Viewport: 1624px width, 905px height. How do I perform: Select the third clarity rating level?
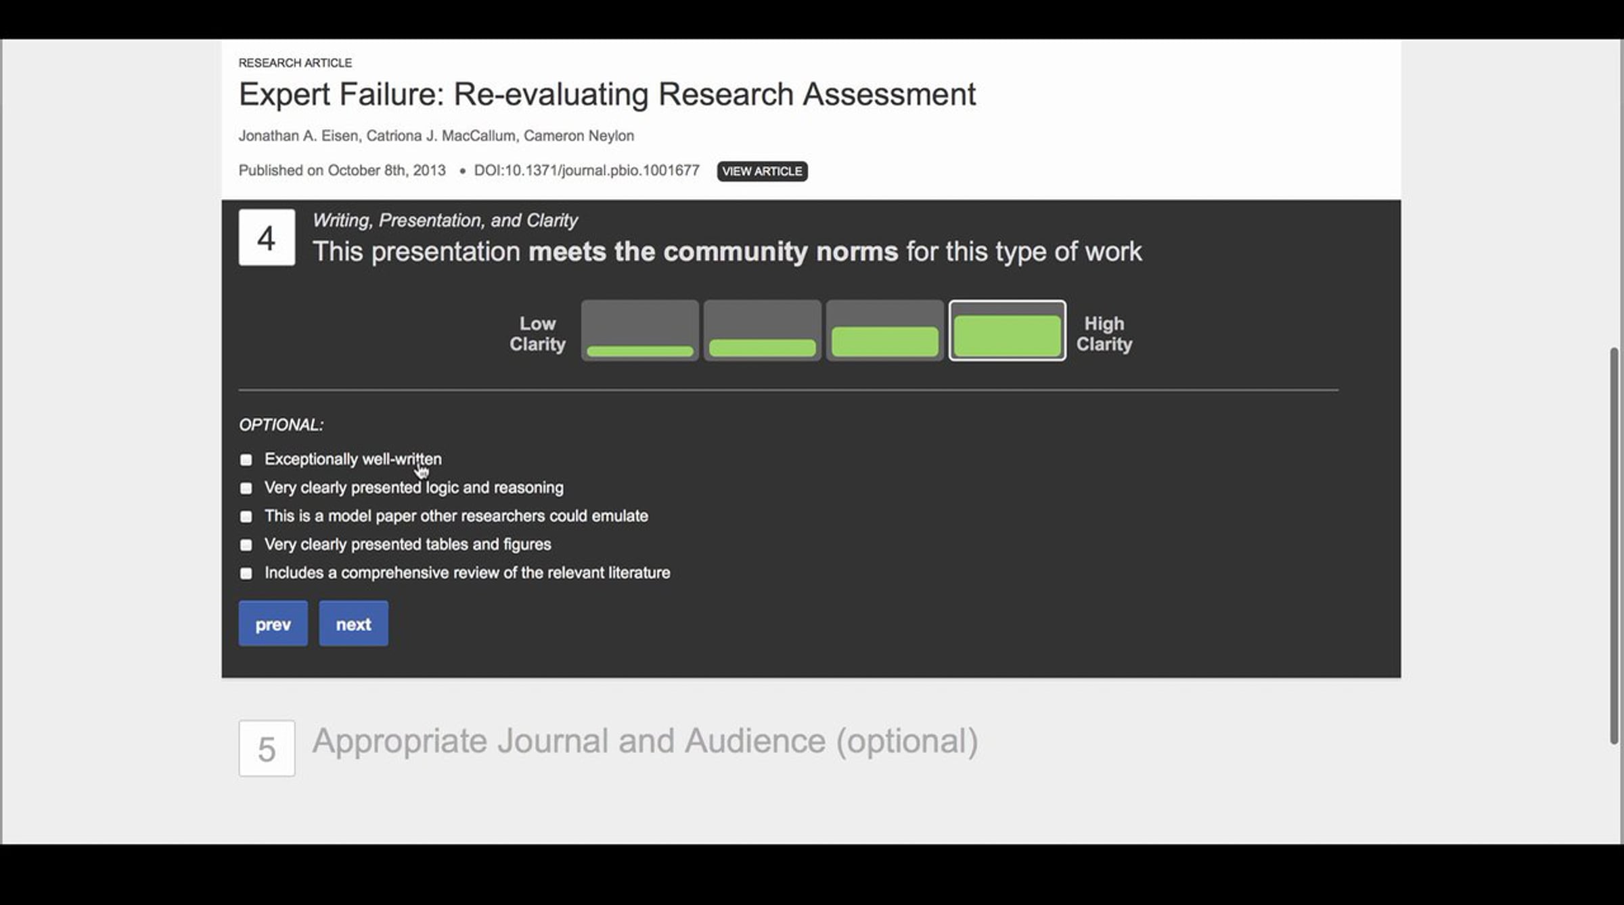[884, 330]
